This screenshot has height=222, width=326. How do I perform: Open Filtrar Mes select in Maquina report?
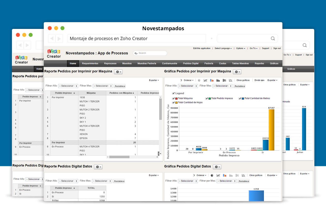pyautogui.click(x=103, y=86)
